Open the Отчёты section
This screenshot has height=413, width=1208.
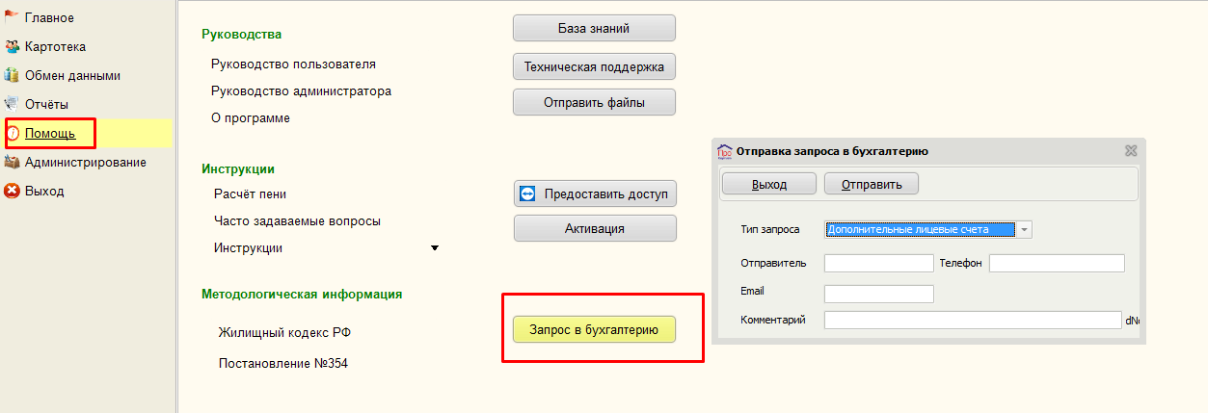(x=46, y=104)
